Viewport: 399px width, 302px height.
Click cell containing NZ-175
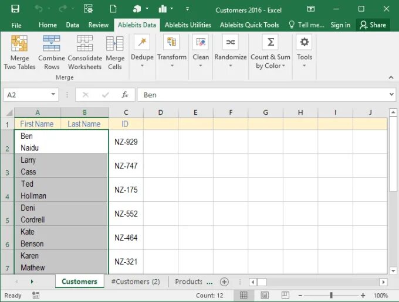pos(126,190)
